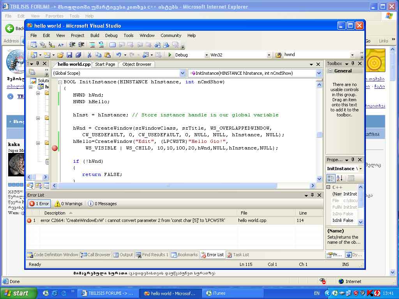Click the Increase line indent icon

click(x=81, y=45)
